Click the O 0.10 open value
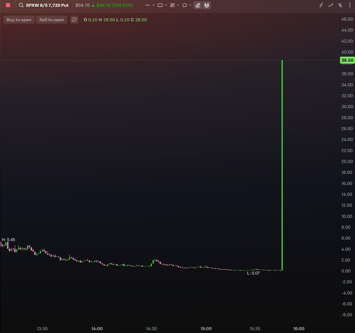The image size is (355, 333). click(x=91, y=20)
